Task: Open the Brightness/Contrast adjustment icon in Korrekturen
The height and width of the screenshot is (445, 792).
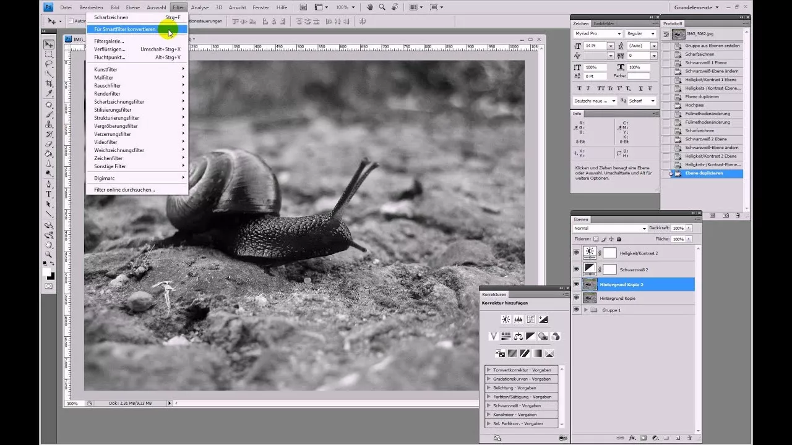Action: coord(506,320)
